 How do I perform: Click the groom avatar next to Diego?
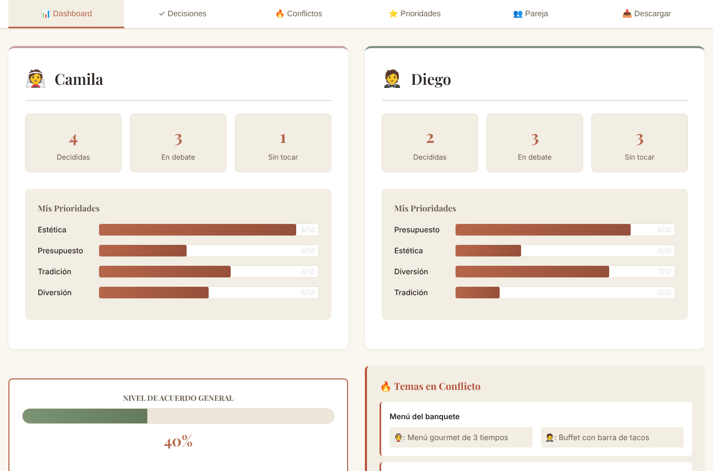[392, 79]
